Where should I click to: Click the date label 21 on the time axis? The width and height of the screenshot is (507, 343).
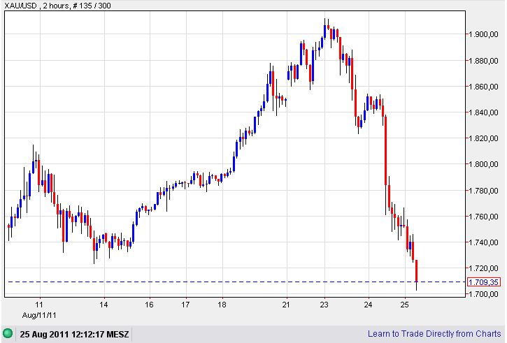[286, 305]
